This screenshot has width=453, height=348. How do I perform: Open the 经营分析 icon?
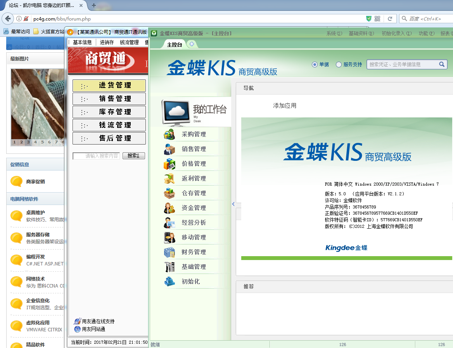169,222
